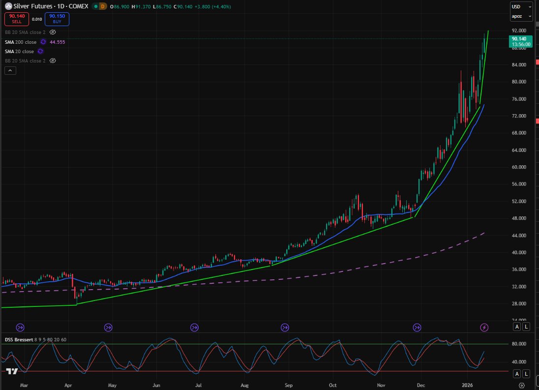Click the SELL 90.140 button
539x390 pixels.
click(x=16, y=19)
